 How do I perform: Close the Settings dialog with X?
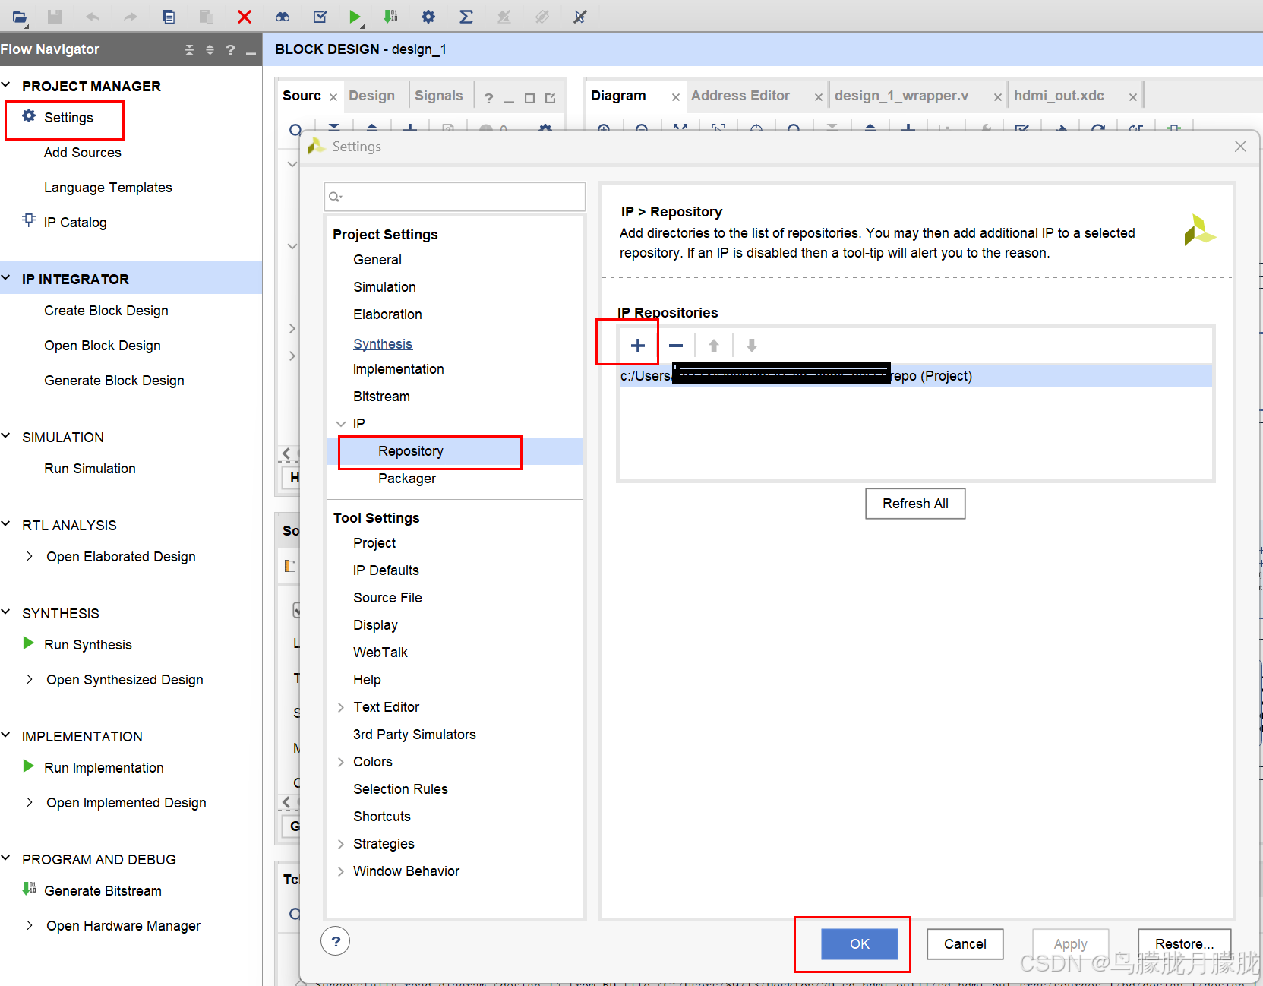coord(1240,146)
